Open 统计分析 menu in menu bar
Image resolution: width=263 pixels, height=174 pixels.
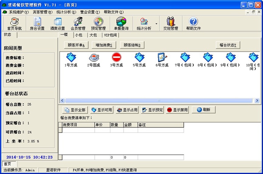pyautogui.click(x=66, y=12)
